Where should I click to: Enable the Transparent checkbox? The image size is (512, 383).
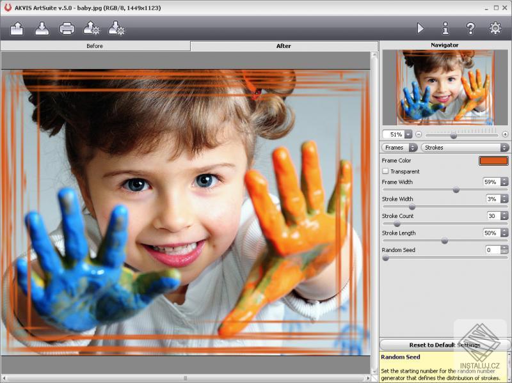385,171
